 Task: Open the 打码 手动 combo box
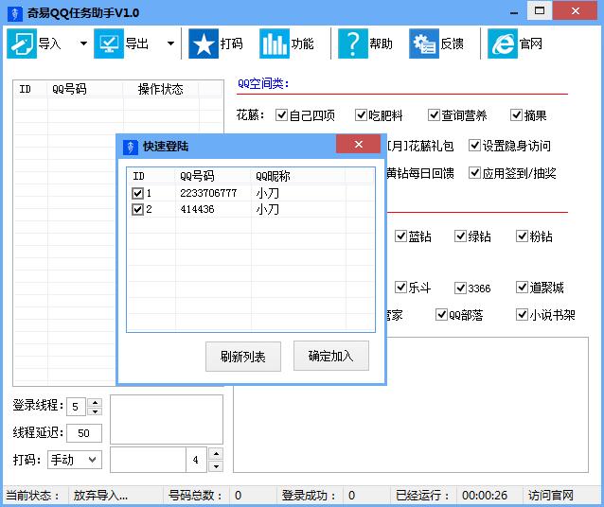coord(75,460)
